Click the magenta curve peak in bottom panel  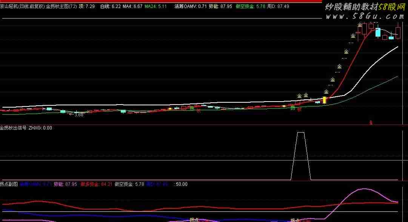click(x=363, y=189)
